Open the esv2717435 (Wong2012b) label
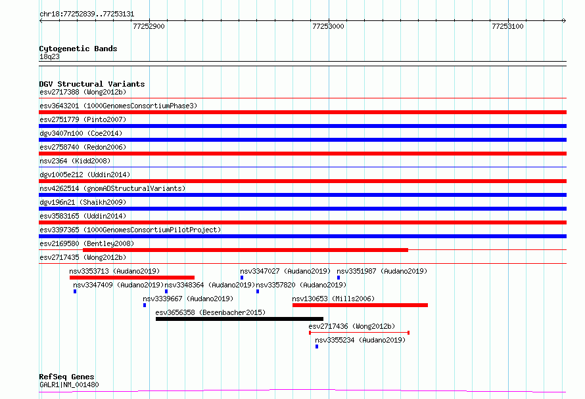585x399 pixels. click(x=83, y=257)
